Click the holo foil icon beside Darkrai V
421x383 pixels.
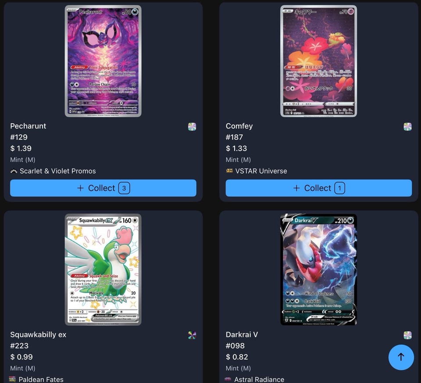tap(407, 335)
